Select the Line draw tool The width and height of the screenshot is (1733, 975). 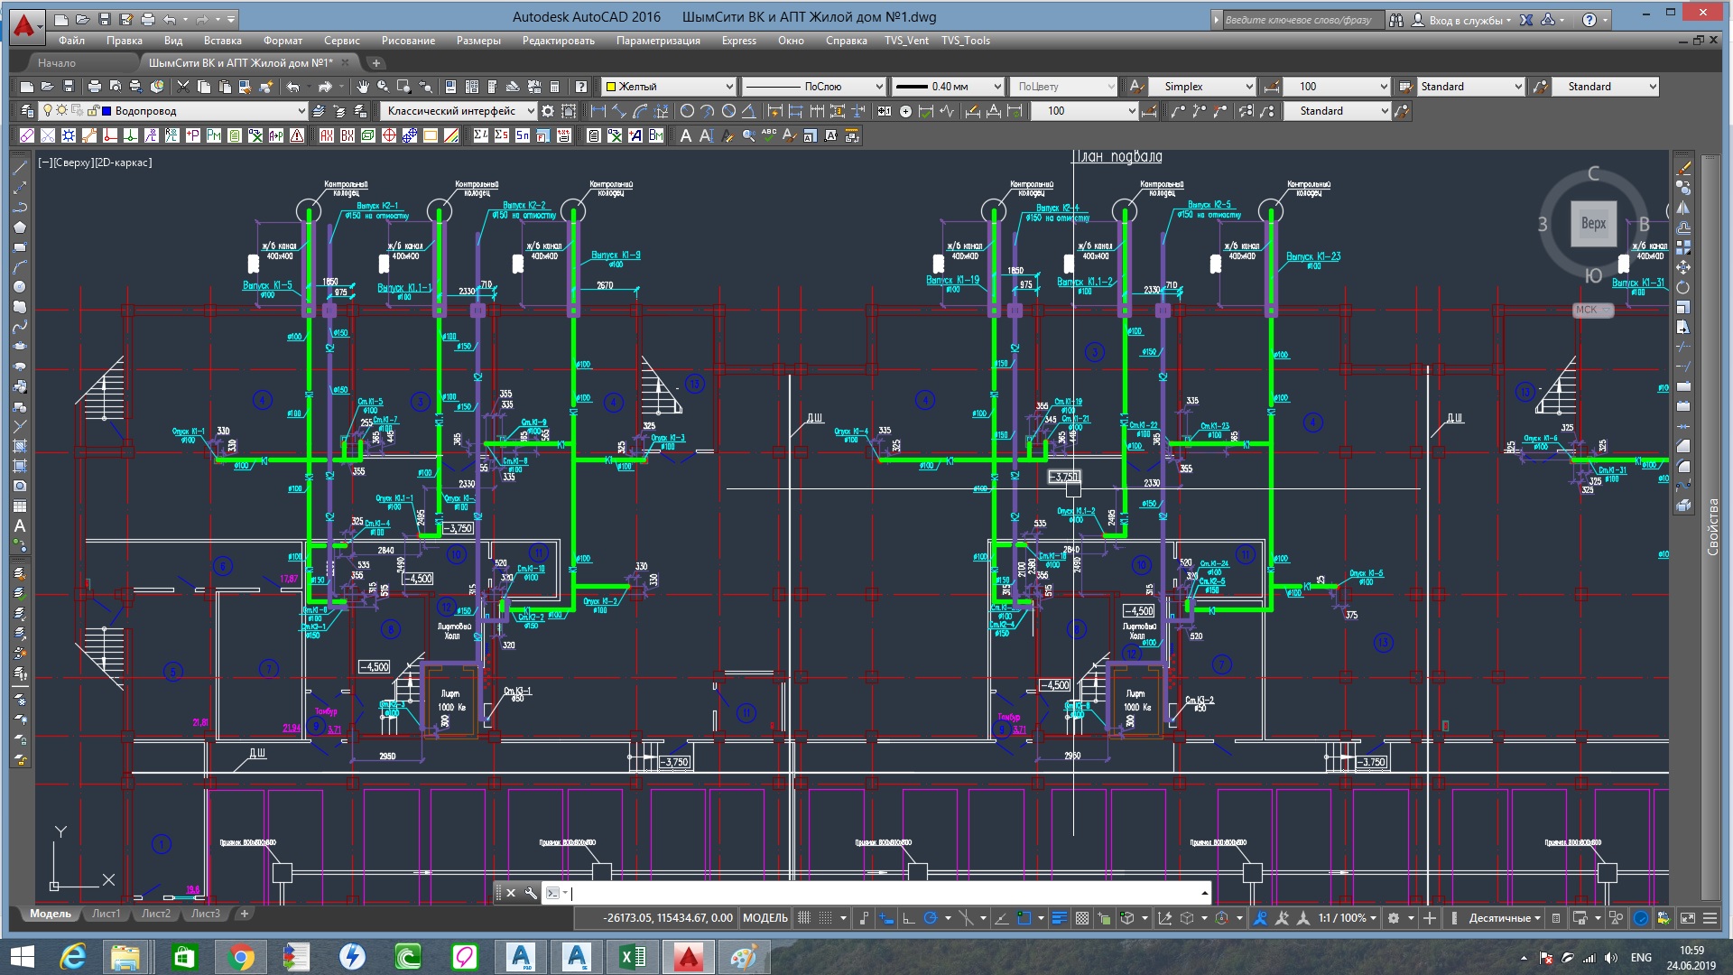[20, 168]
